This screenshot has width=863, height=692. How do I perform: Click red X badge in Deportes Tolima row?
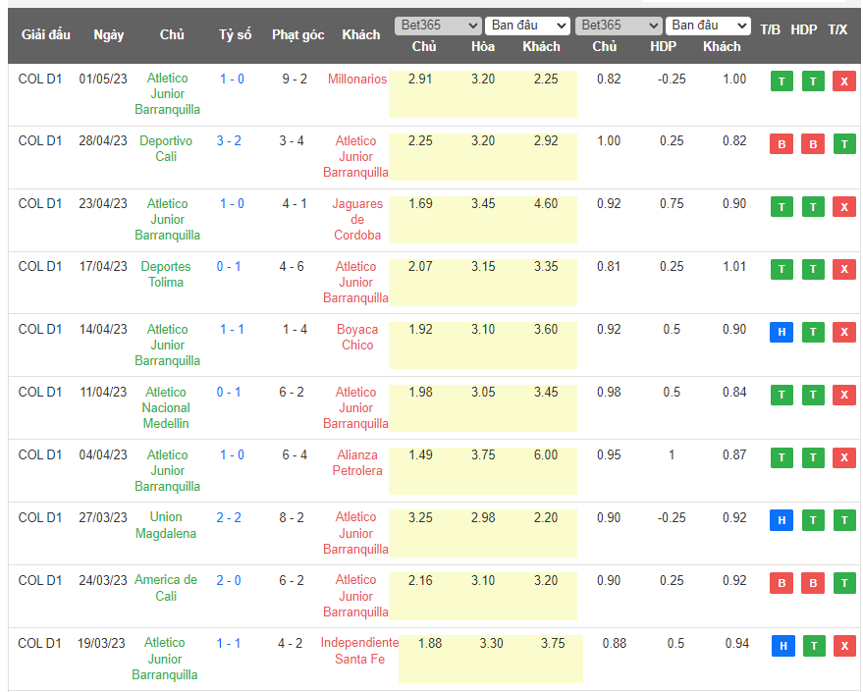pos(843,269)
